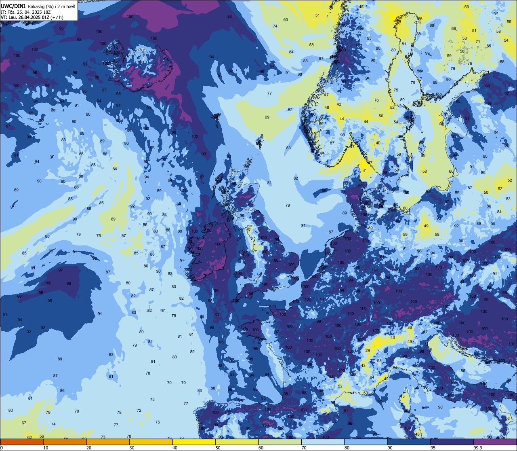
Task: Click the humidity value '40' over southern Sweden
Action: [378, 143]
